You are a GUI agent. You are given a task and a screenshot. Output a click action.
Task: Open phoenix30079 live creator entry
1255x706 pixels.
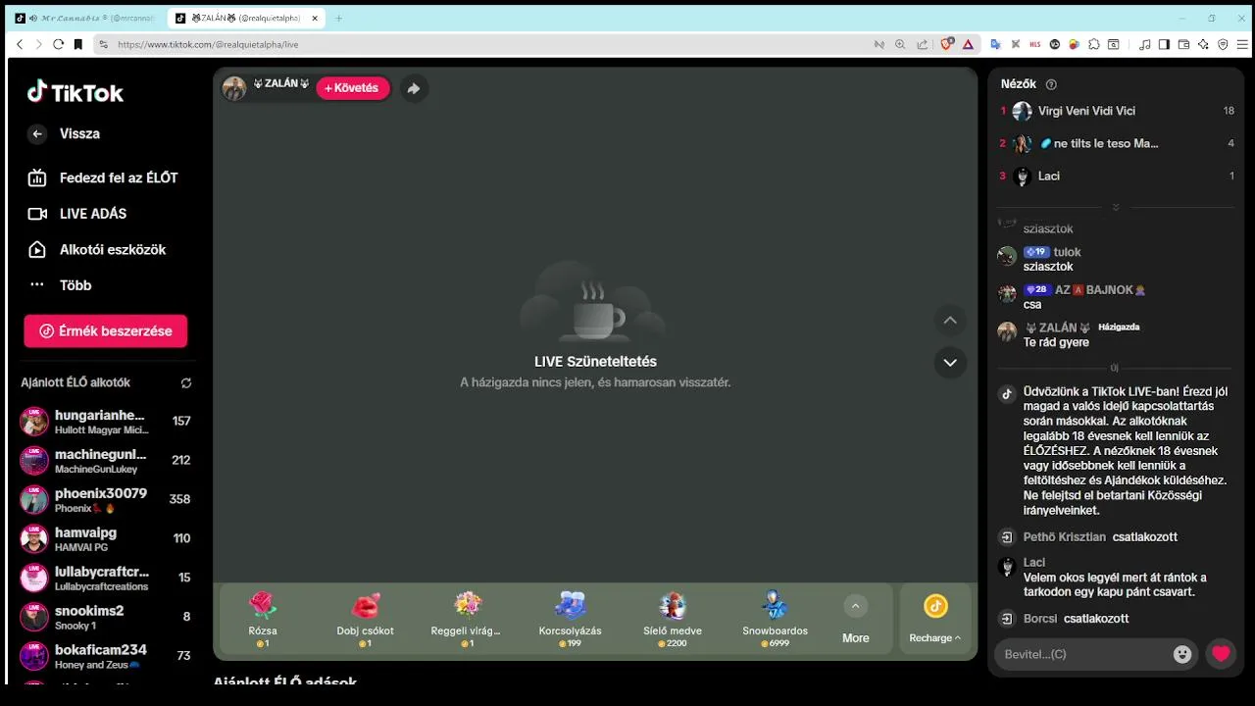[x=106, y=500]
